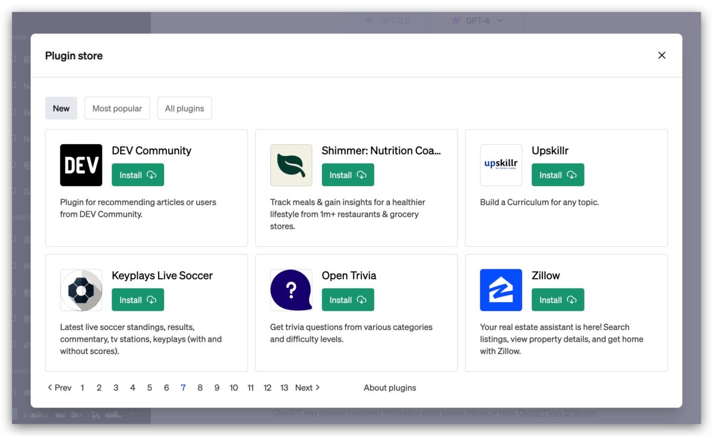Click the Open Trivia question mark icon

(x=291, y=290)
